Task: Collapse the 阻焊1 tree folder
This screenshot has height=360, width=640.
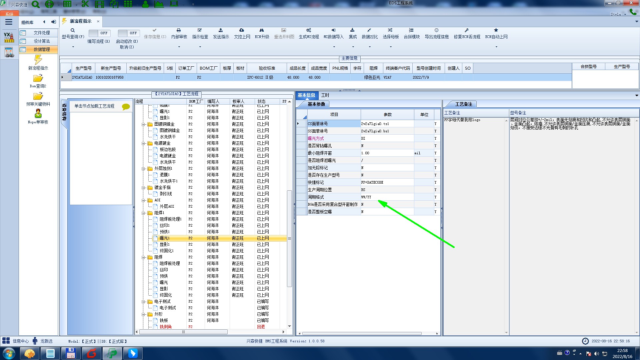Action: click(x=143, y=213)
